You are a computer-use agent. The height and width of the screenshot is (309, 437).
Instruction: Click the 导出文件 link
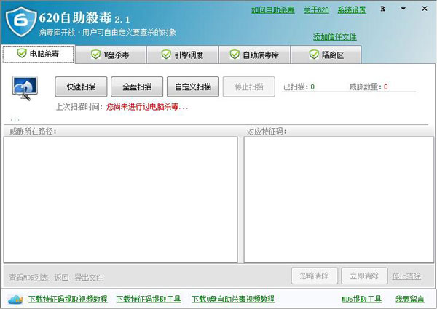click(x=89, y=277)
